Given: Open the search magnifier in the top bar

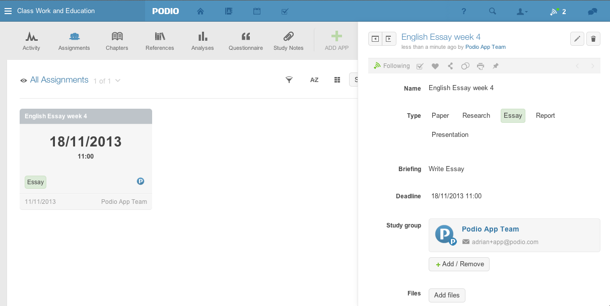Looking at the screenshot, I should [x=493, y=12].
